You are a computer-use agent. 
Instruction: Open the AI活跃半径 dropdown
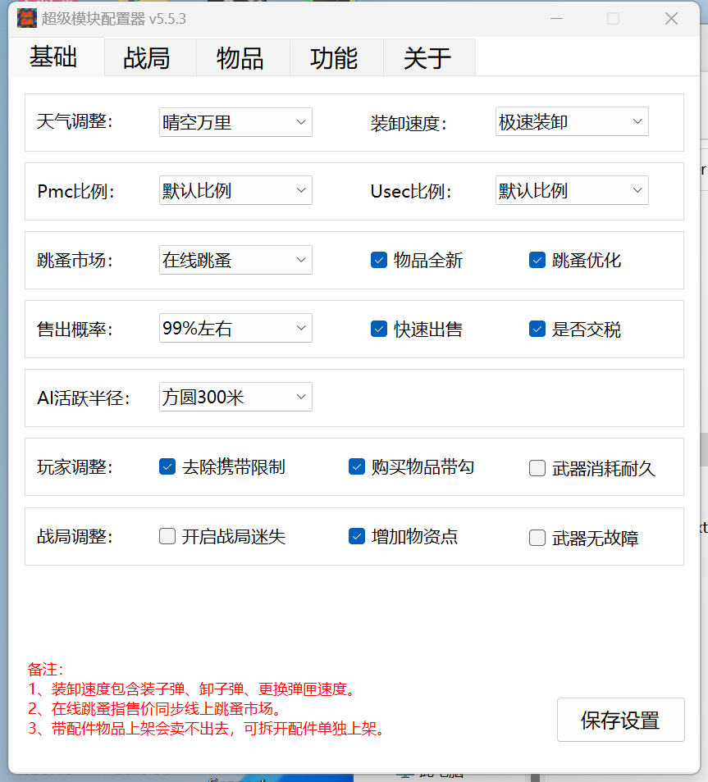pos(235,398)
